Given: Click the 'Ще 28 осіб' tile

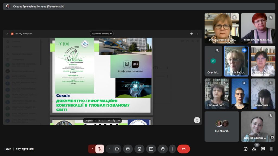Looking at the screenshot, I should [x=222, y=126].
